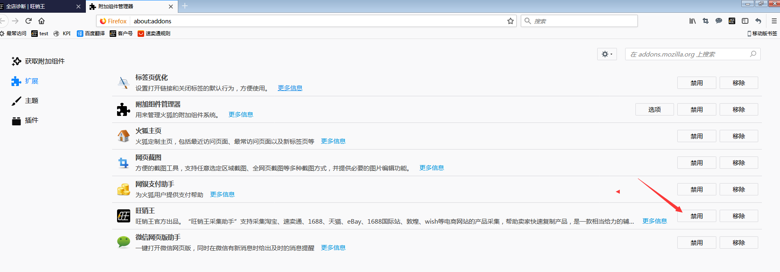Close the 全店诊断 | 旺销王 tab

pyautogui.click(x=78, y=7)
